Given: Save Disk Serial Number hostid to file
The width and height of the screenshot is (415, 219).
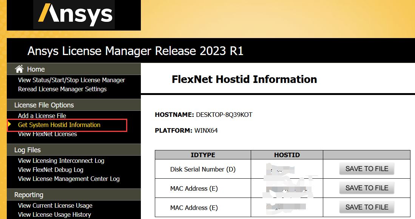Looking at the screenshot, I should pyautogui.click(x=367, y=168).
